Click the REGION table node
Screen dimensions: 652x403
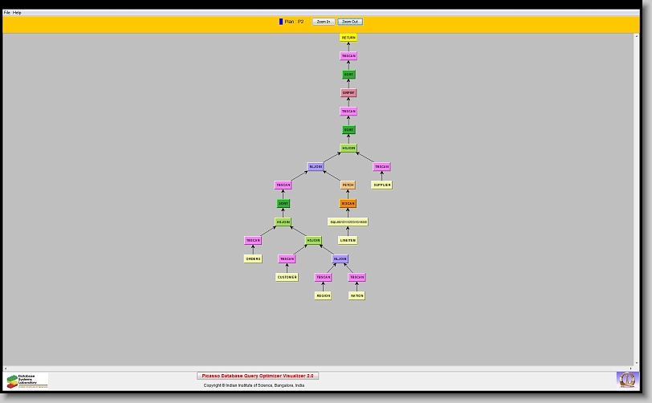coord(323,295)
